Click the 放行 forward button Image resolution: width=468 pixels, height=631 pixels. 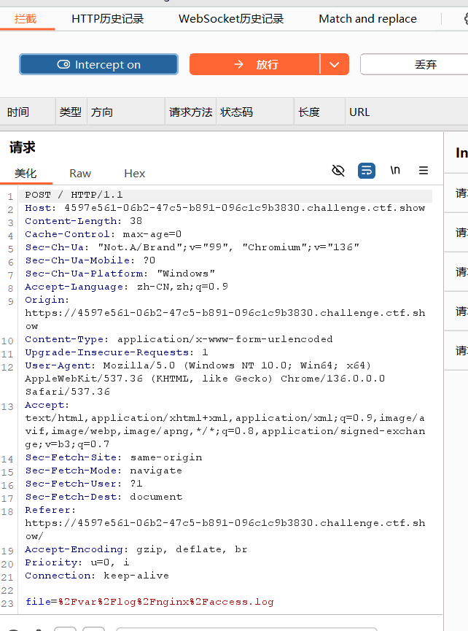(255, 64)
